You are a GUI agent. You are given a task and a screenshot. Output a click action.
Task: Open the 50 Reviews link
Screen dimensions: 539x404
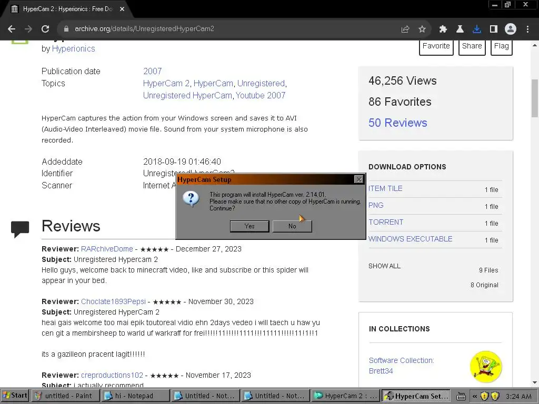point(398,123)
